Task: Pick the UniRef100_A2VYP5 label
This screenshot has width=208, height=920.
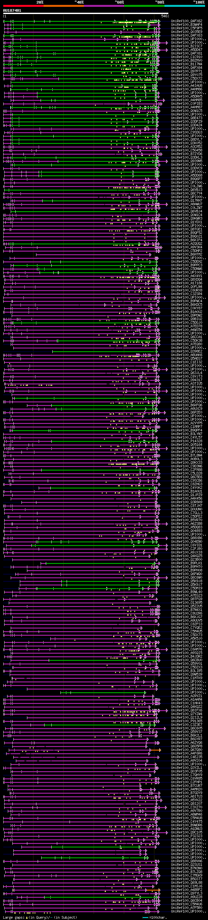Action: [187, 423]
